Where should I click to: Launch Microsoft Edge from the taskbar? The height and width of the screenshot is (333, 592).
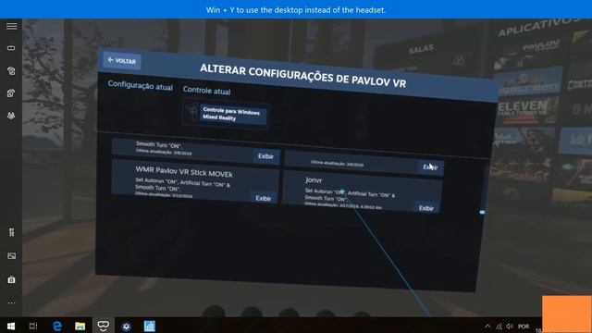click(x=57, y=327)
